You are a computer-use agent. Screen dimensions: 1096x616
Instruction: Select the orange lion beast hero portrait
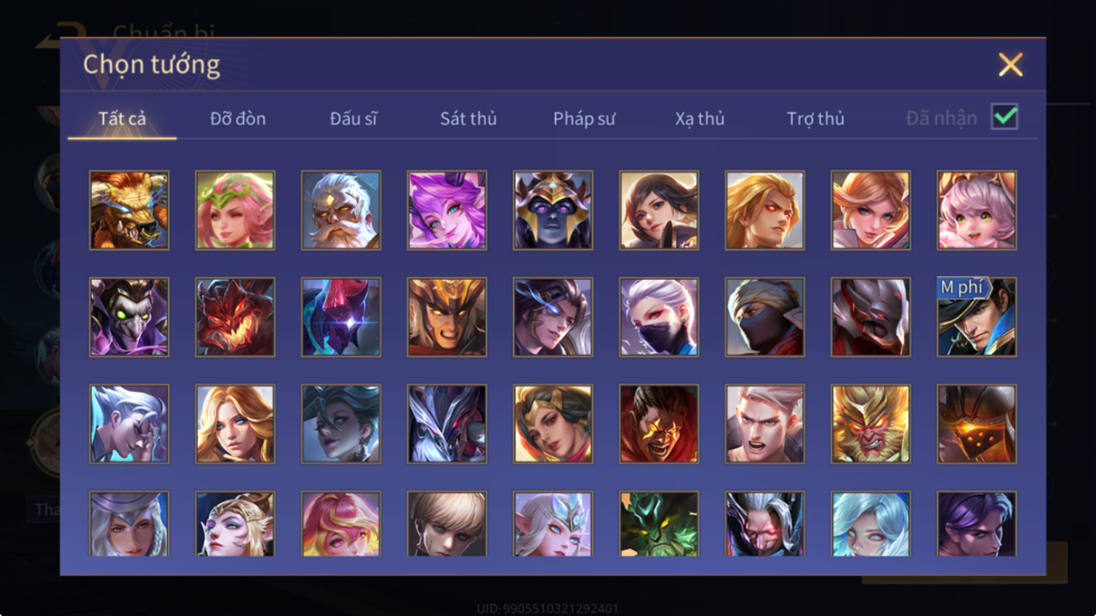[129, 211]
